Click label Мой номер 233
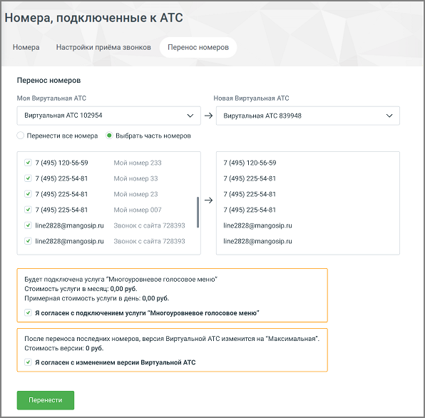Screen dimensions: 425x418 tap(138, 163)
